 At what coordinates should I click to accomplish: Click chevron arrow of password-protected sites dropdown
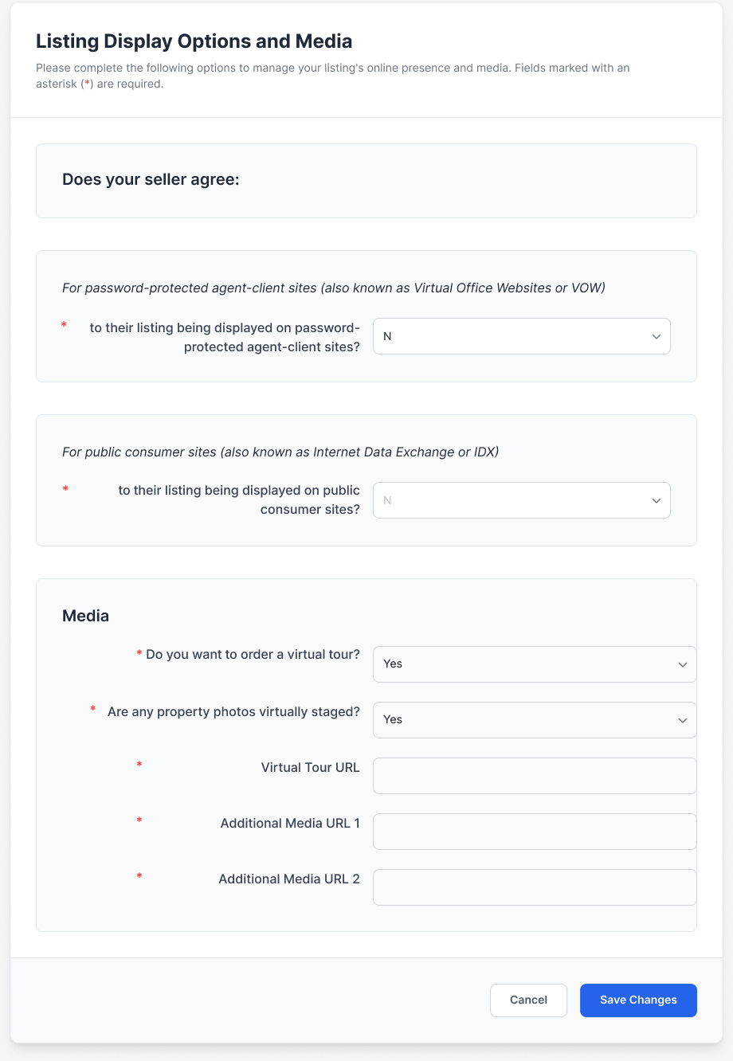[657, 337]
